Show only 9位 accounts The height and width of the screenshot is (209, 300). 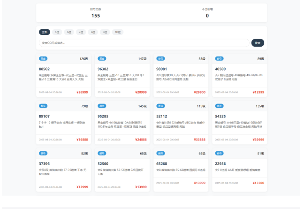click(105, 32)
